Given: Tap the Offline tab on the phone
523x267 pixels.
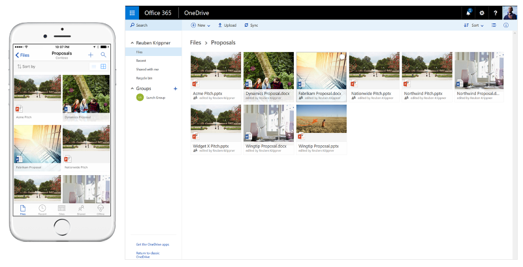Looking at the screenshot, I should tap(101, 210).
